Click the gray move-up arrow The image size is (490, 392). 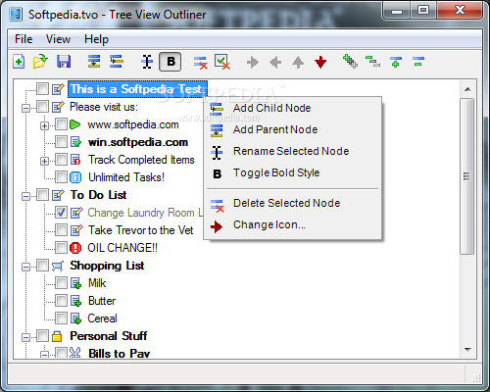(x=298, y=62)
